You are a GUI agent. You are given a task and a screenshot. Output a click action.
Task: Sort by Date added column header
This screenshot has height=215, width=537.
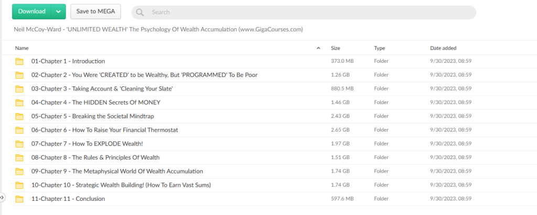(x=442, y=48)
